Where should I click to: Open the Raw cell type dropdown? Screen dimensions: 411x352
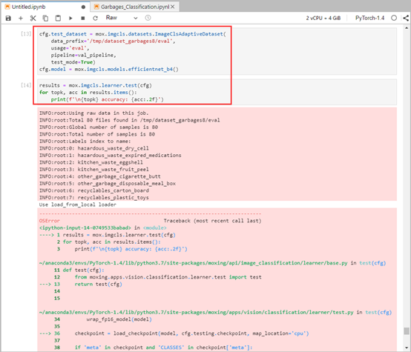[x=122, y=18]
